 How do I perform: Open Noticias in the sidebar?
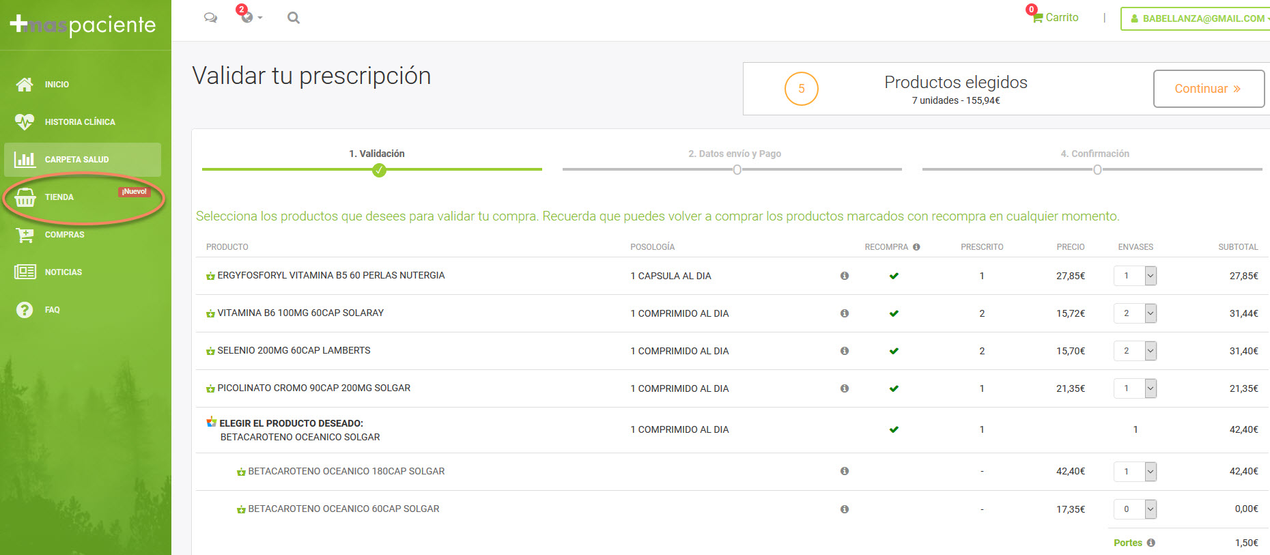pyautogui.click(x=83, y=272)
